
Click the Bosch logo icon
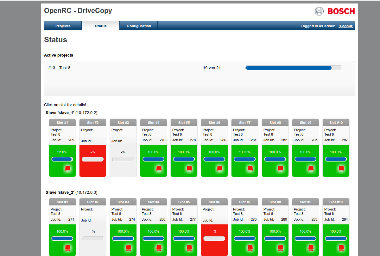[319, 11]
